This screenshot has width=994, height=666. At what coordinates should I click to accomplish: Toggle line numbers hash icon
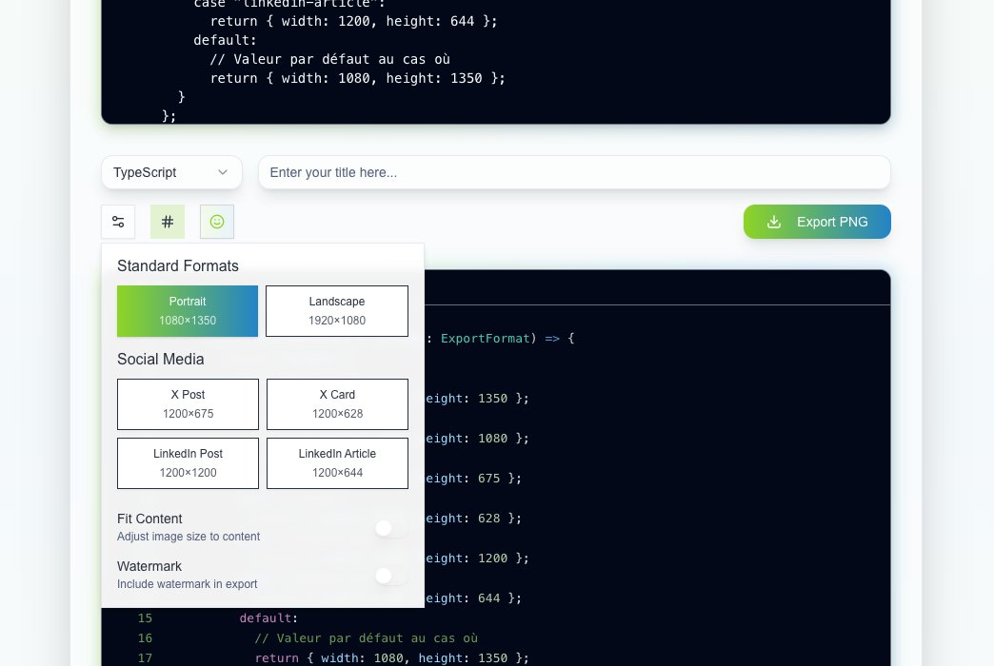click(168, 222)
